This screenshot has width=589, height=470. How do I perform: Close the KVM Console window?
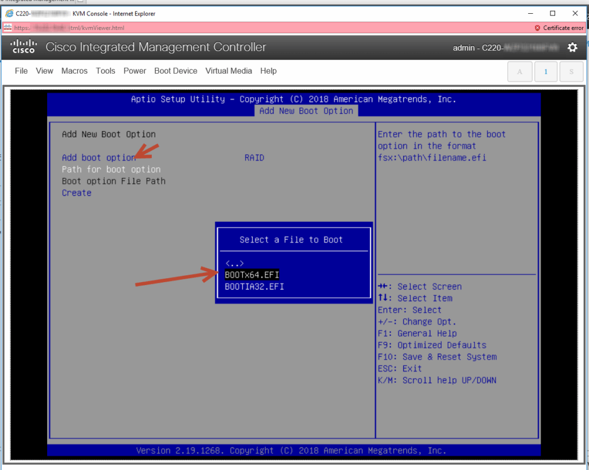[575, 14]
